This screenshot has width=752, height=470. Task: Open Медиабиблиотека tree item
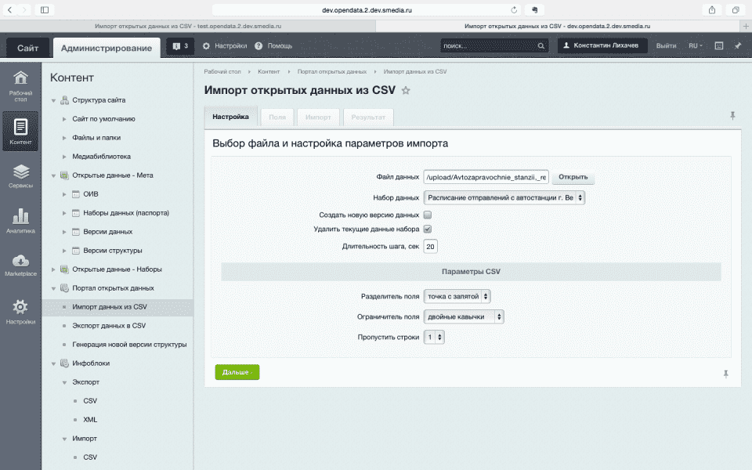tap(101, 157)
